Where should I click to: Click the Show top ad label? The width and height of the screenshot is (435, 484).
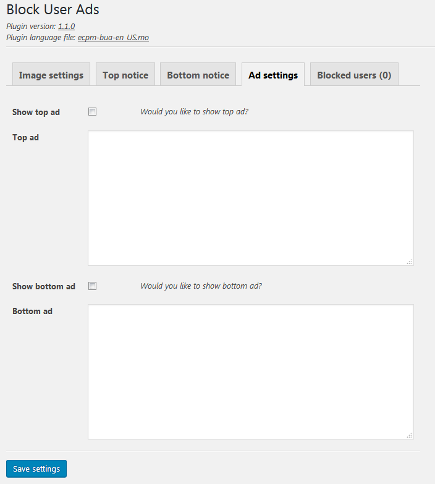point(36,112)
